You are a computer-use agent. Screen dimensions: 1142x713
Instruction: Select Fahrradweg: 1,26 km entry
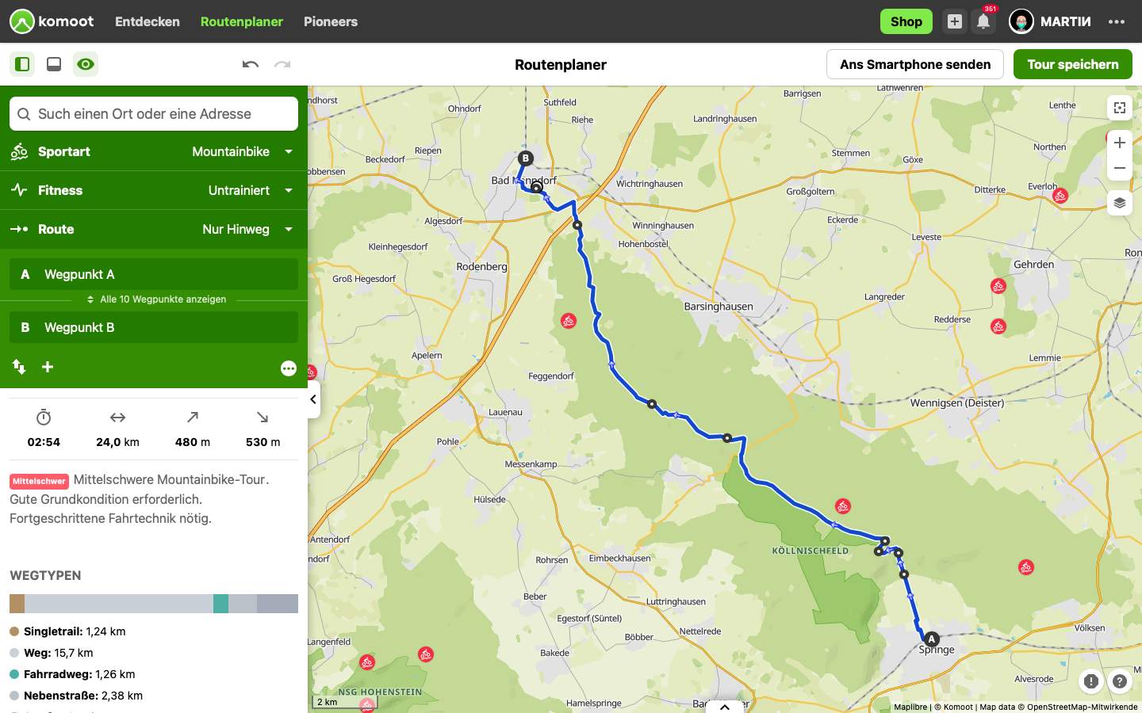(72, 674)
